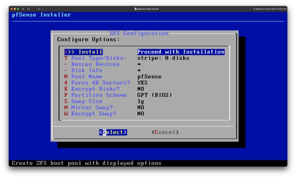Image resolution: width=296 pixels, height=178 pixels.
Task: Click the snapshot icon in the title bar
Action: pos(29,9)
